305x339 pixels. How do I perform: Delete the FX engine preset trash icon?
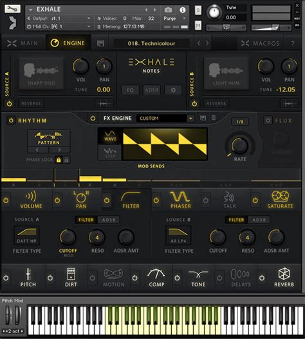[x=214, y=118]
